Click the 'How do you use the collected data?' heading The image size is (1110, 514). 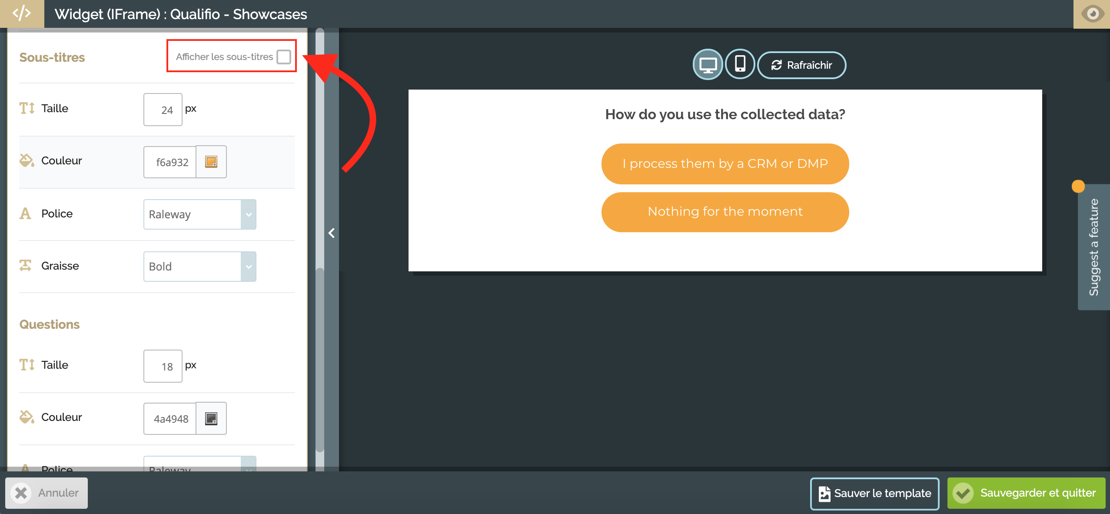tap(725, 114)
